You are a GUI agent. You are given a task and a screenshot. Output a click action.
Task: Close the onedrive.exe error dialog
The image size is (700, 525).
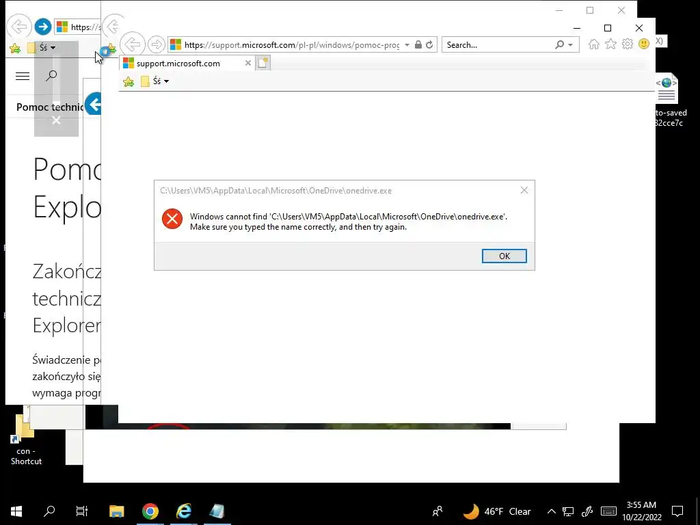(524, 190)
